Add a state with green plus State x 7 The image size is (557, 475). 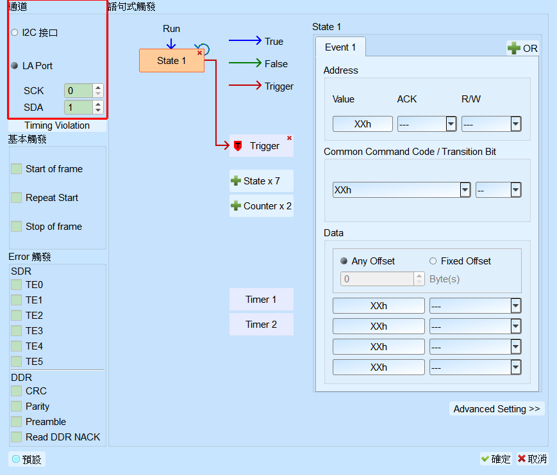pyautogui.click(x=262, y=181)
